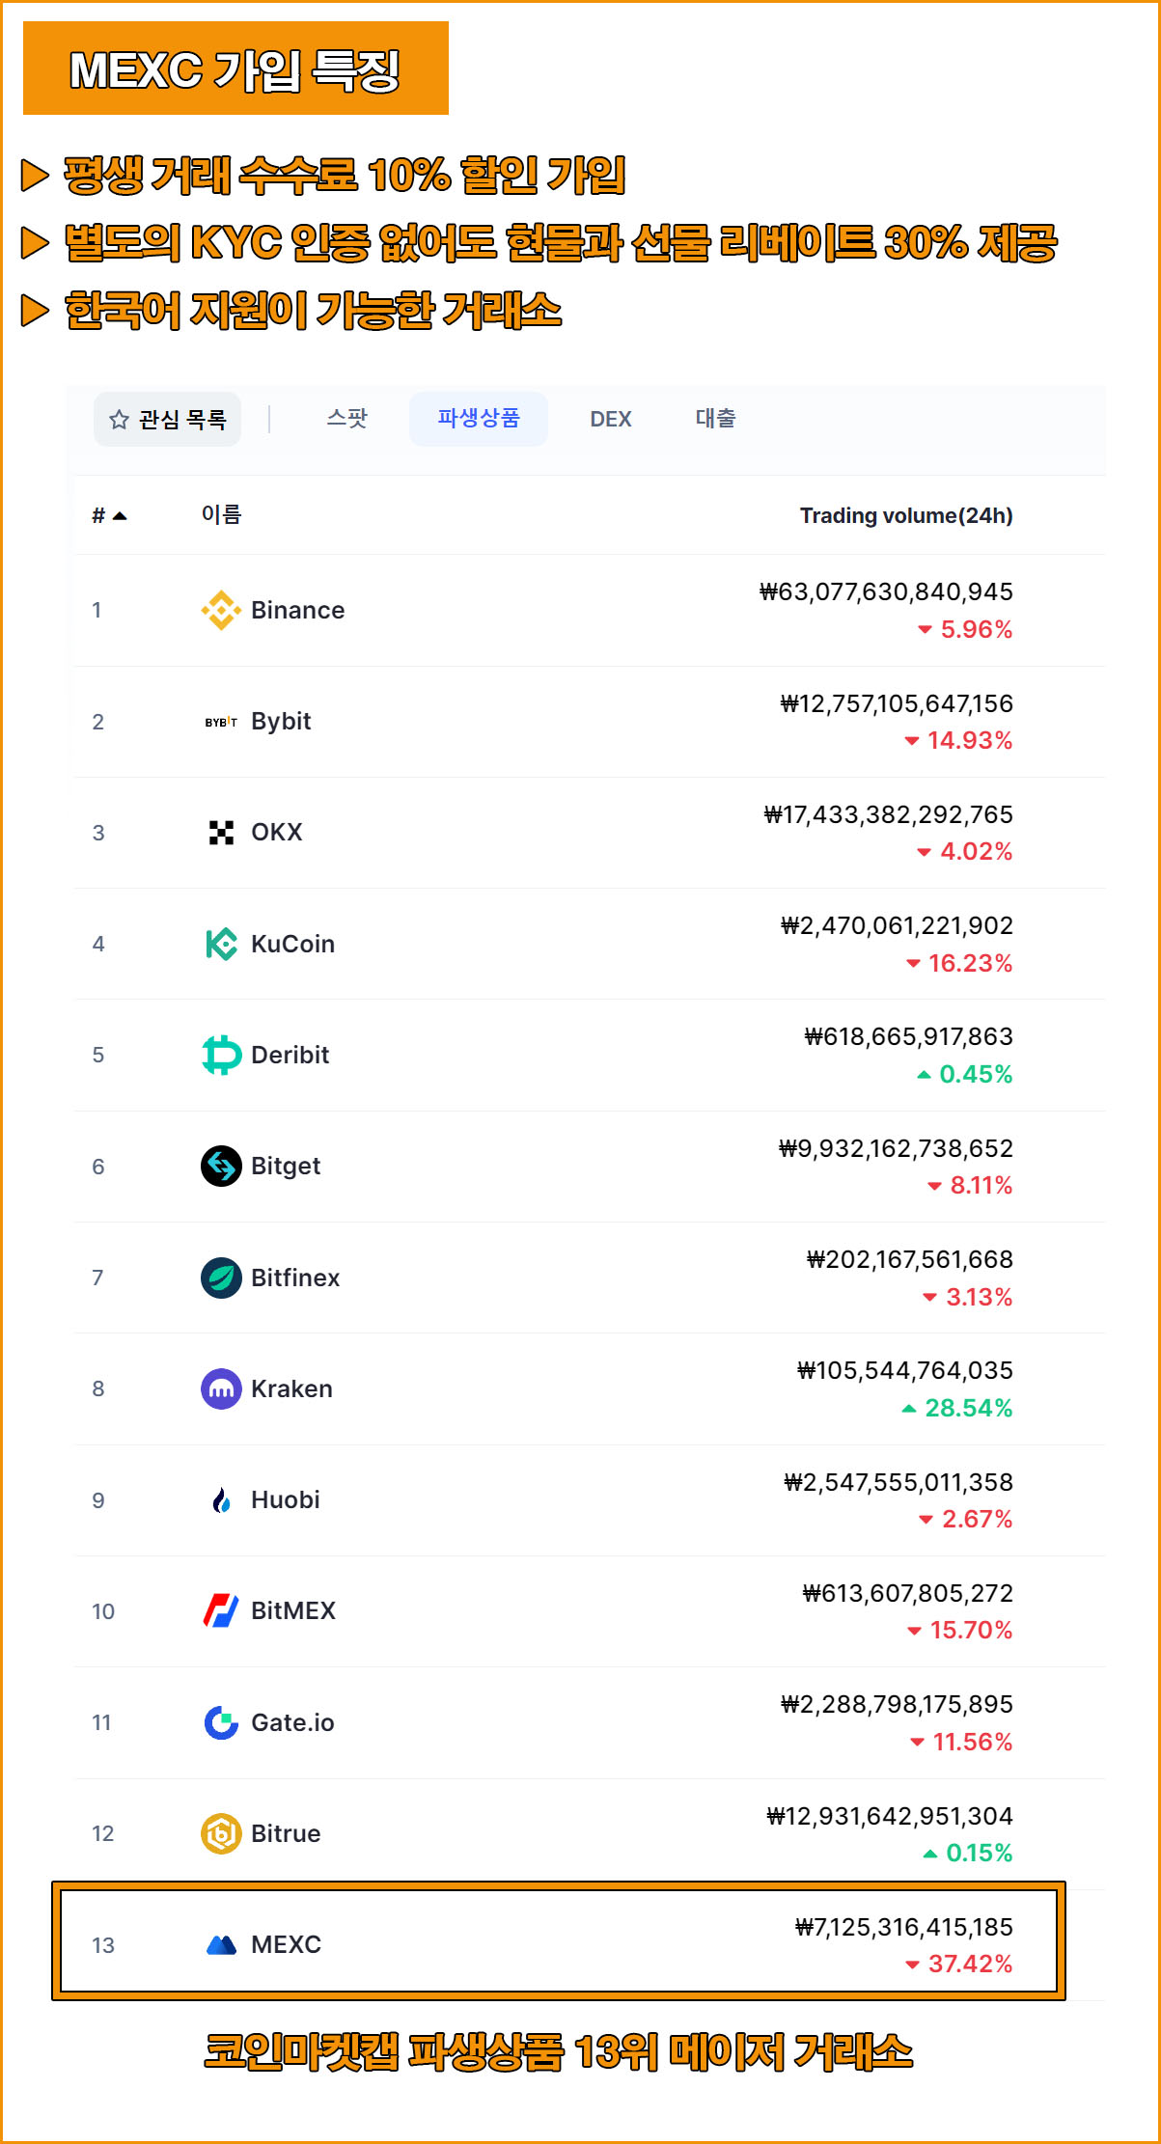The height and width of the screenshot is (2144, 1161).
Task: Click the BitMEX logo icon
Action: click(x=221, y=1610)
